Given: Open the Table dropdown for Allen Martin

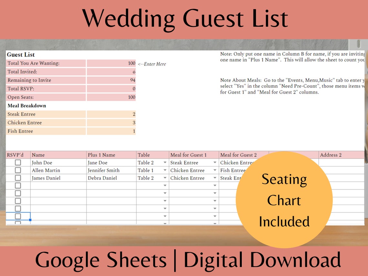Looking at the screenshot, I should [x=165, y=170].
